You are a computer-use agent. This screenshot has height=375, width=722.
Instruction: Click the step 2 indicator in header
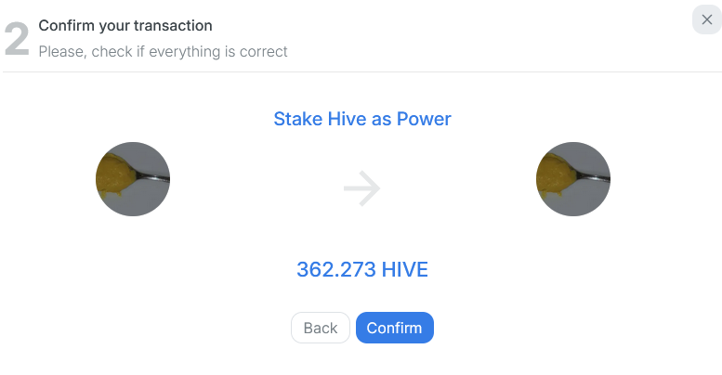click(x=17, y=39)
